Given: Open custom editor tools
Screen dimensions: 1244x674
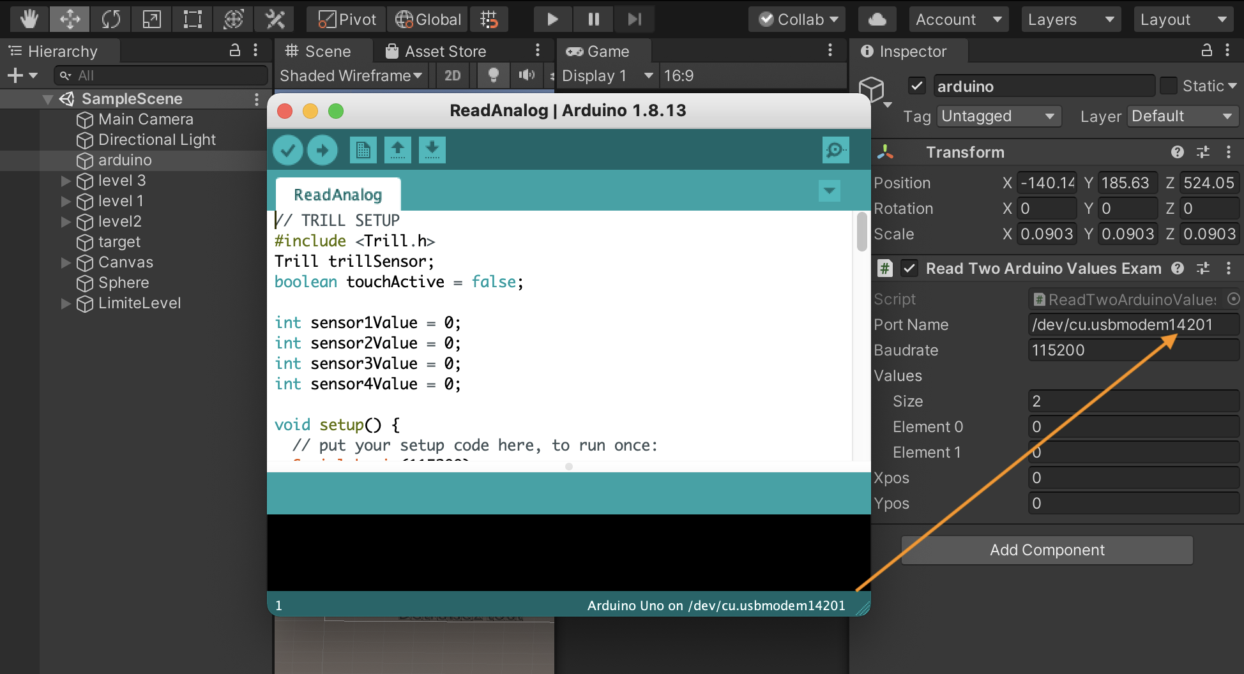Looking at the screenshot, I should (x=275, y=19).
